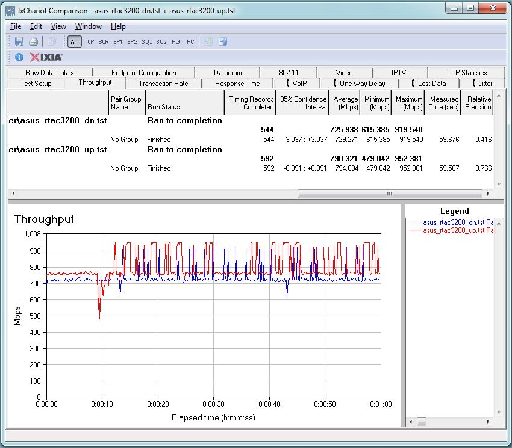512x448 pixels.
Task: Click the 794.804 average value cell
Action: coord(346,168)
